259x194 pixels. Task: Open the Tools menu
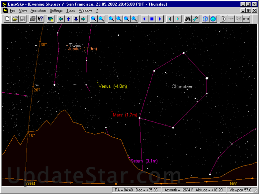click(x=71, y=11)
